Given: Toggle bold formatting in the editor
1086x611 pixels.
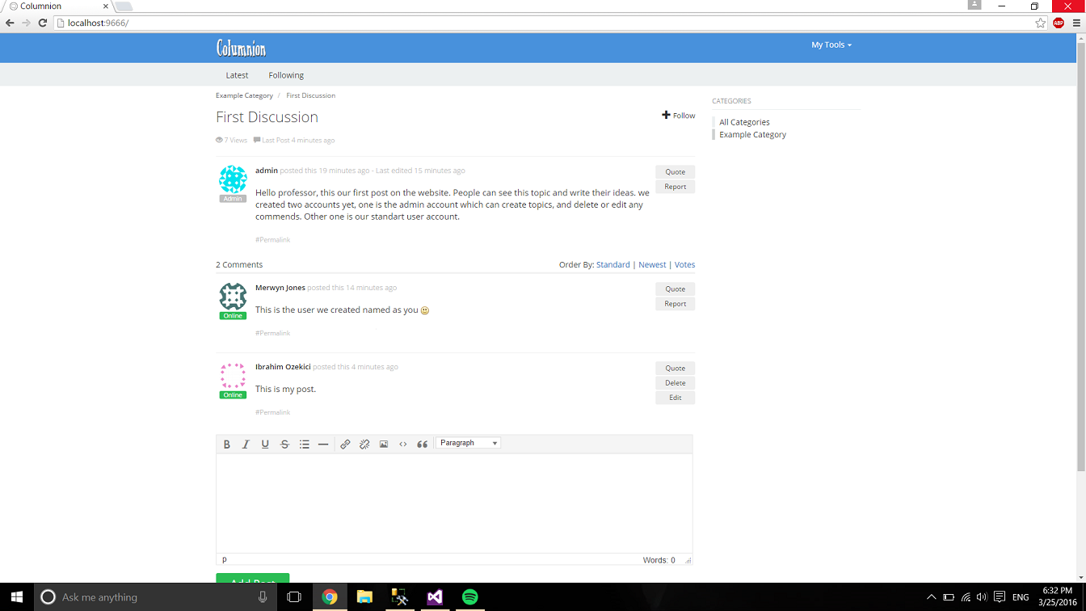Looking at the screenshot, I should pos(227,445).
